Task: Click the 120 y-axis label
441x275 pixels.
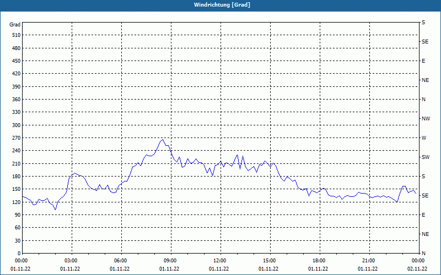Action: 17,202
